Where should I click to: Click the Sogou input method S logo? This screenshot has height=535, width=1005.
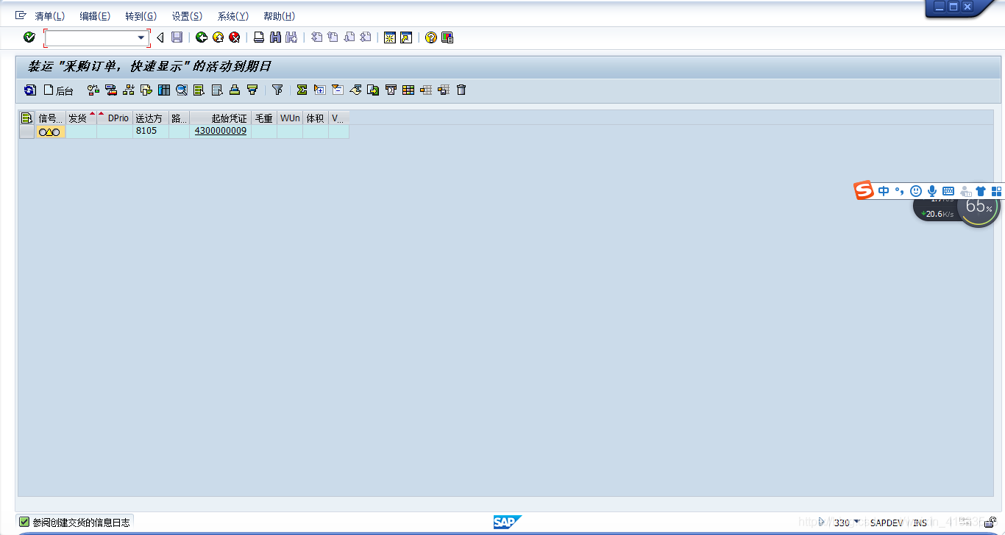864,190
